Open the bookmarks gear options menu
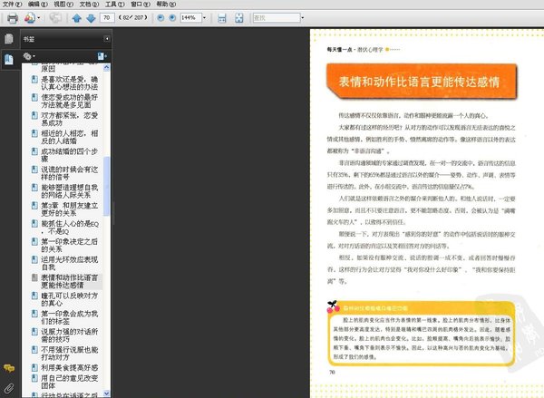 point(29,56)
